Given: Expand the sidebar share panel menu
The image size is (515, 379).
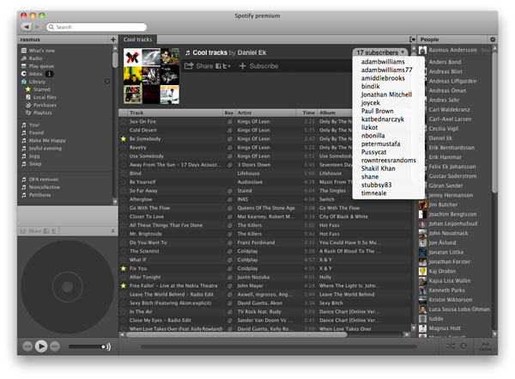Looking at the screenshot, I should click(x=112, y=231).
